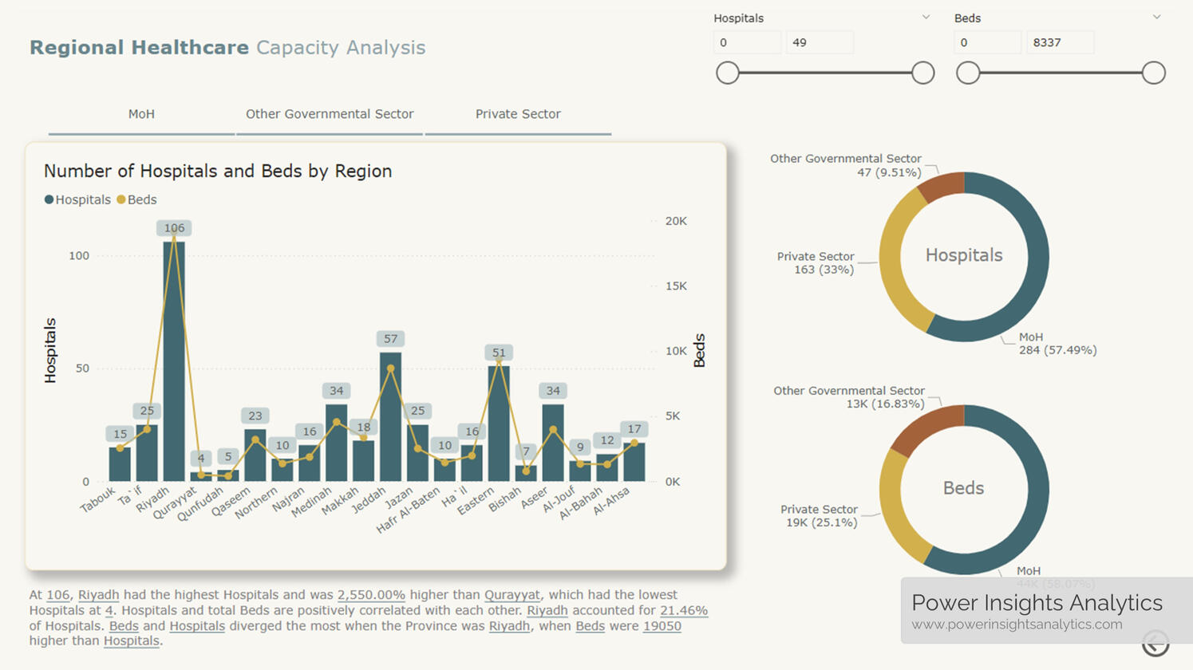The width and height of the screenshot is (1193, 670).
Task: Click the left handle of the Hospitals range slider
Action: tap(728, 73)
